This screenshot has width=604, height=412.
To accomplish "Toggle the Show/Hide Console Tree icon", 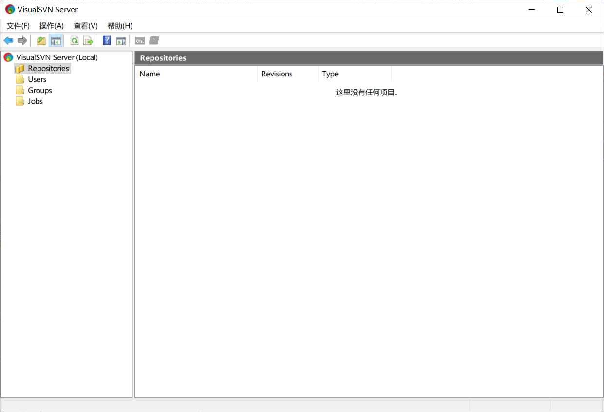I will tap(56, 40).
